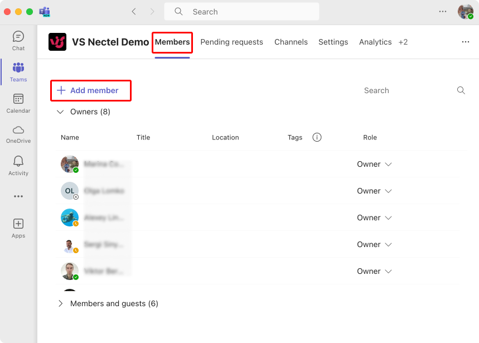Open Role dropdown for fourth owner
The height and width of the screenshot is (343, 479).
374,244
